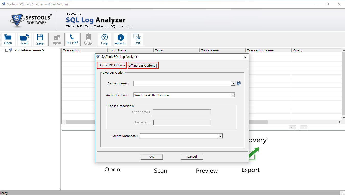345x195 pixels.
Task: Click the "Ready" status bar text
Action: point(4,193)
